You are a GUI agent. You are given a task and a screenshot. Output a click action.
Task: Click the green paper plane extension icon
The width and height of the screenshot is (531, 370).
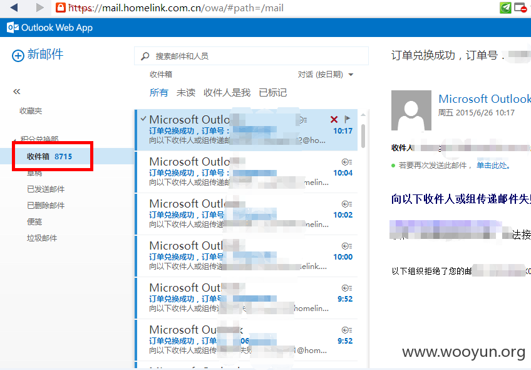pyautogui.click(x=505, y=8)
